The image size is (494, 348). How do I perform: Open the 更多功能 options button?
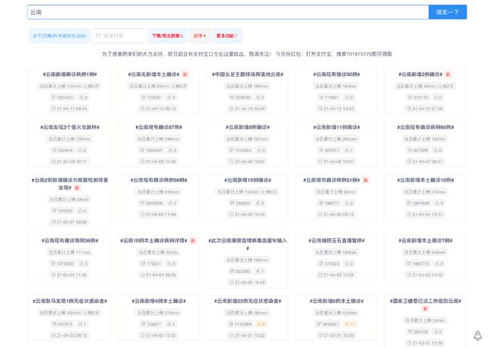pyautogui.click(x=227, y=36)
